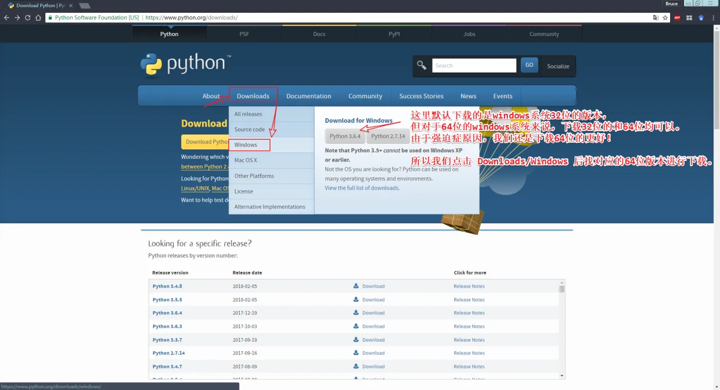Viewport: 720px width, 390px height.
Task: Click the Python 3.6.4 download button
Action: (x=345, y=136)
